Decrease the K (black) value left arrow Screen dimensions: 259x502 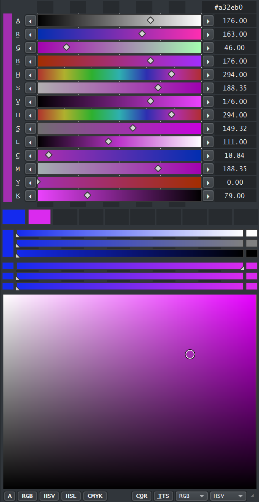[31, 196]
